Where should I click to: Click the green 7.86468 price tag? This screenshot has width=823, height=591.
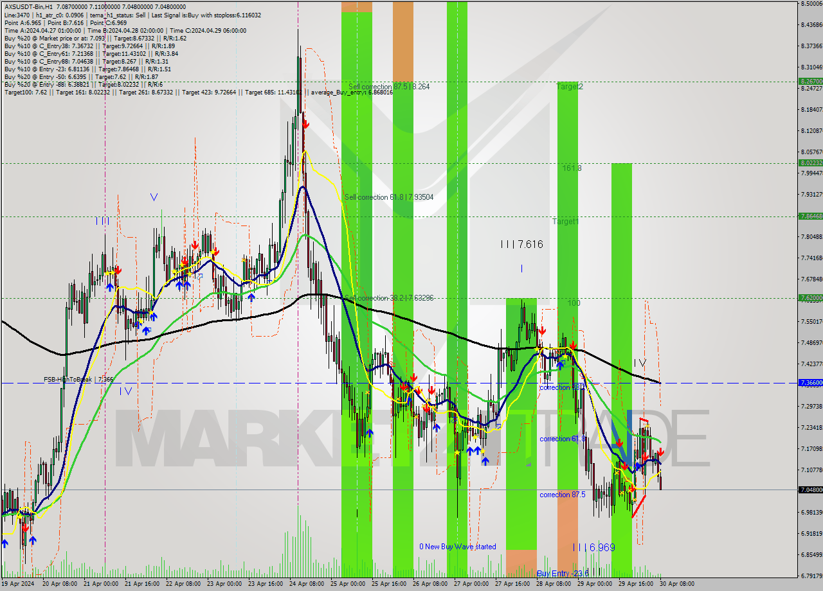coord(810,216)
